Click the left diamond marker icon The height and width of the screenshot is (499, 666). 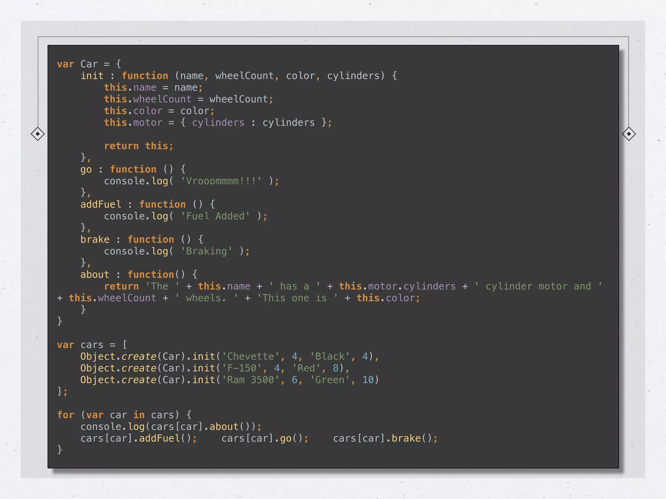pyautogui.click(x=38, y=134)
